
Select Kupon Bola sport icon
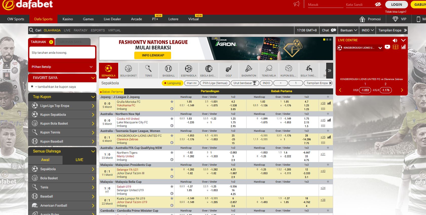pyautogui.click(x=289, y=70)
